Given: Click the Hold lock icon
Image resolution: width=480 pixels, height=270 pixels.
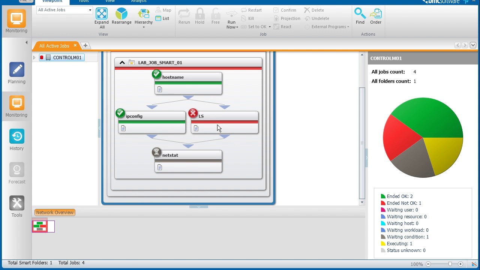Looking at the screenshot, I should pos(200,14).
